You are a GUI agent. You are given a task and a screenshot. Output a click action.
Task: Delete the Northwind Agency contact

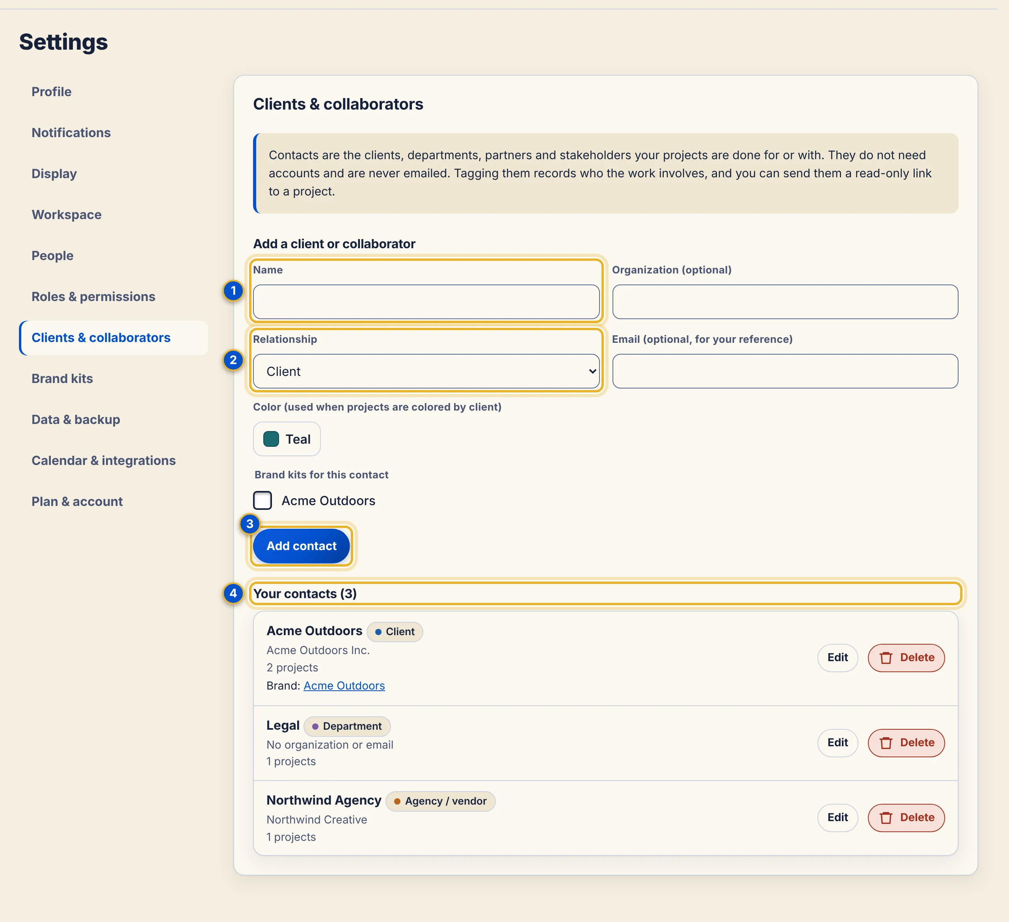(x=906, y=818)
